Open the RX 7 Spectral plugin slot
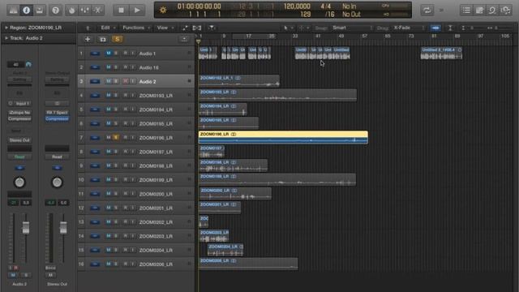The height and width of the screenshot is (292, 519). tap(57, 113)
